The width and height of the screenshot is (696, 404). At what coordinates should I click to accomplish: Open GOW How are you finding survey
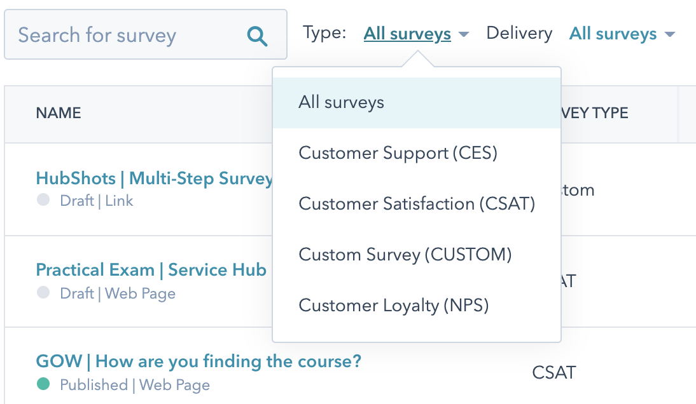[x=198, y=362]
